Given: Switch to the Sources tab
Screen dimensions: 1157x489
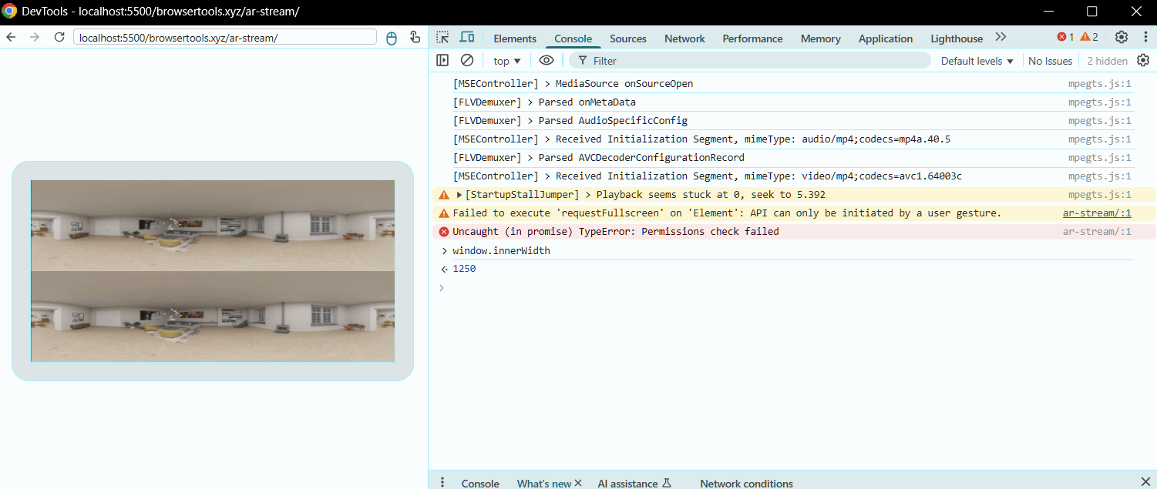Looking at the screenshot, I should (x=627, y=39).
